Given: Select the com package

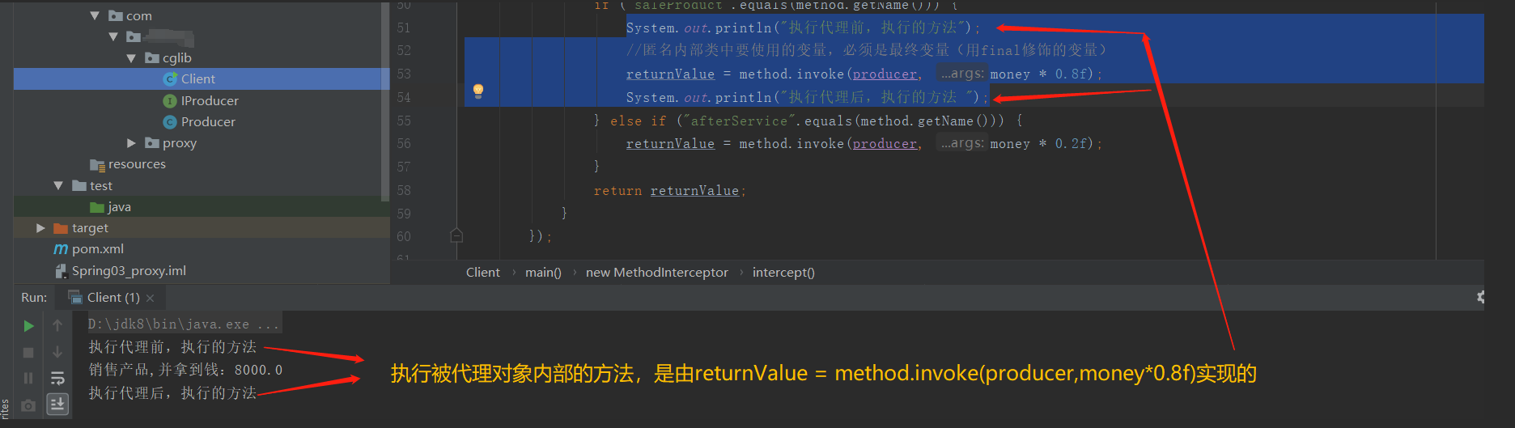Looking at the screenshot, I should click(x=138, y=15).
